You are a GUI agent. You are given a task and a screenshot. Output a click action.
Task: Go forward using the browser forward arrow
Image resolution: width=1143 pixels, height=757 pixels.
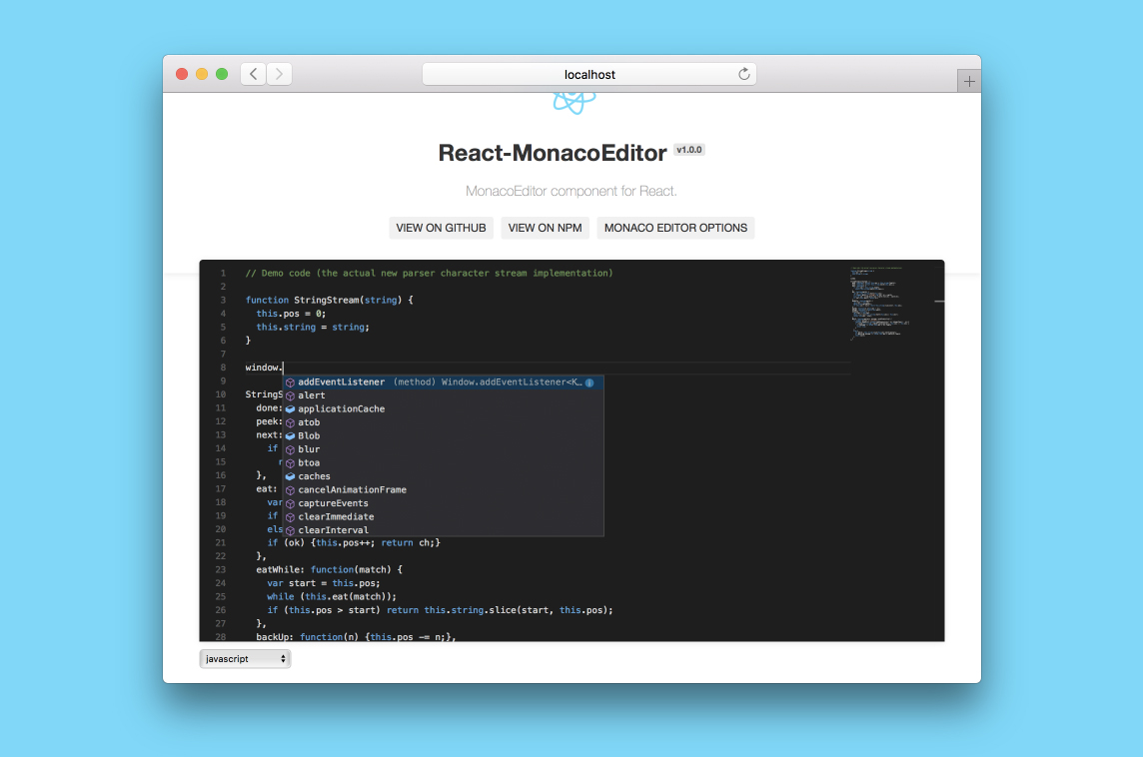coord(279,74)
